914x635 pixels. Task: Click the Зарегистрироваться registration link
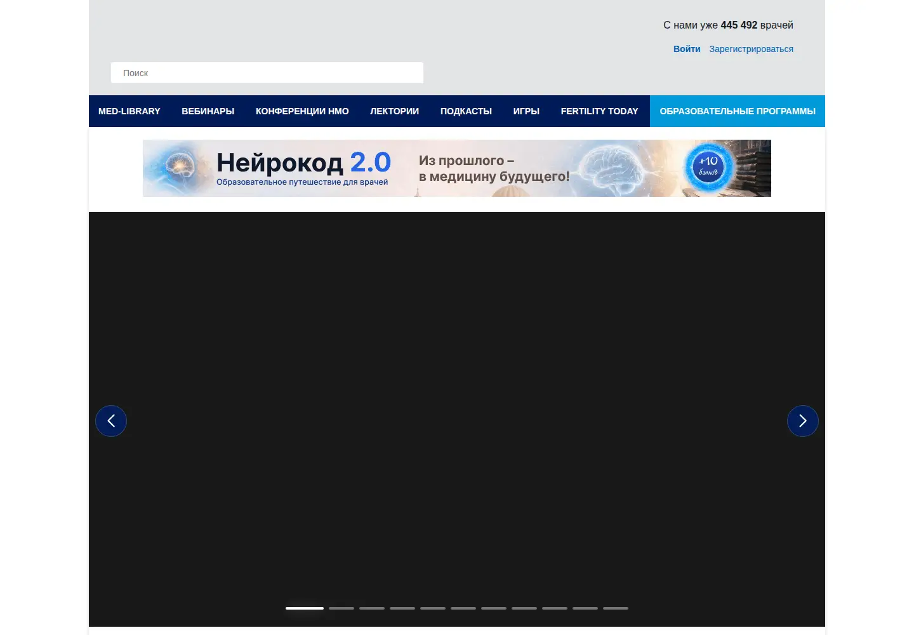click(x=752, y=49)
